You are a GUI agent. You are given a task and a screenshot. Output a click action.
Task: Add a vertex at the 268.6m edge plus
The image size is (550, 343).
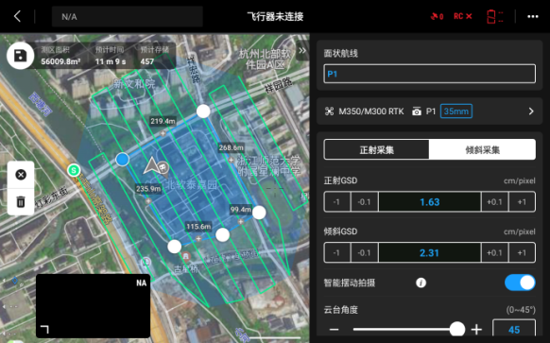click(x=231, y=160)
